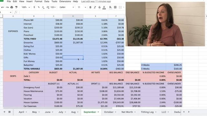Toggle strikethrough formatting
This screenshot has height=116, width=207.
99,7
